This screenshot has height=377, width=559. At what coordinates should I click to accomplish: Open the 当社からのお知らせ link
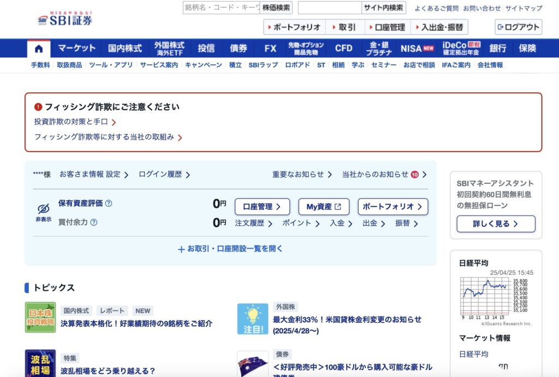(x=384, y=175)
